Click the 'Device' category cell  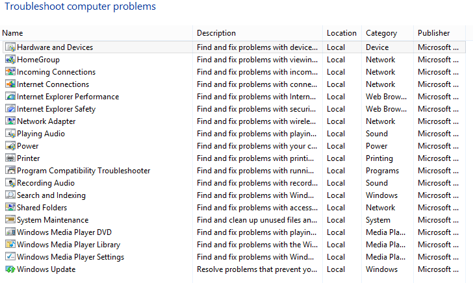[377, 47]
